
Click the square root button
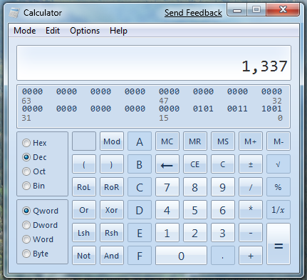pos(279,164)
